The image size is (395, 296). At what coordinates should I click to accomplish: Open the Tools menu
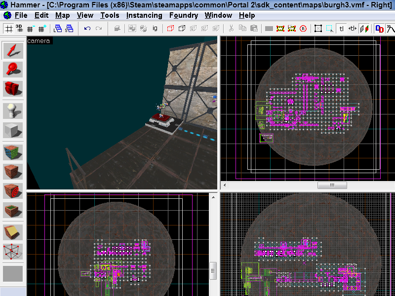(110, 15)
